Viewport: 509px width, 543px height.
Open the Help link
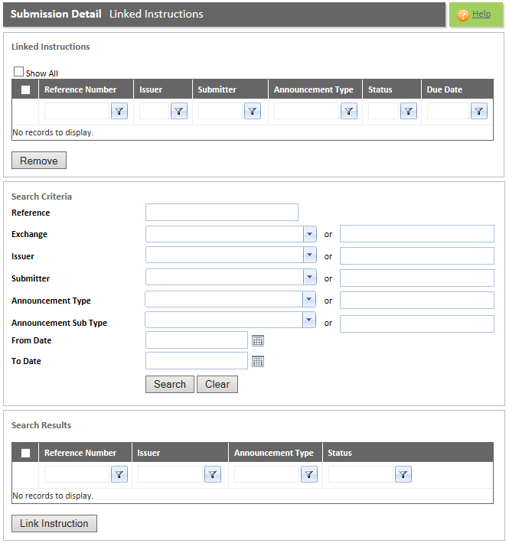click(x=481, y=15)
